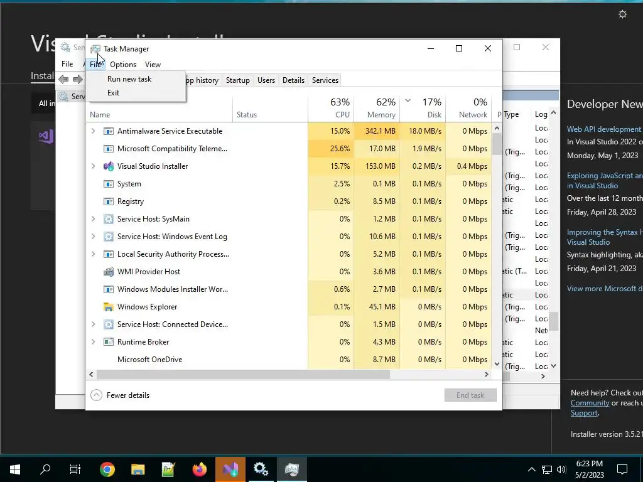Viewport: 643px width, 482px height.
Task: Open the Visual Studio Installer settings gear
Action: (x=622, y=14)
